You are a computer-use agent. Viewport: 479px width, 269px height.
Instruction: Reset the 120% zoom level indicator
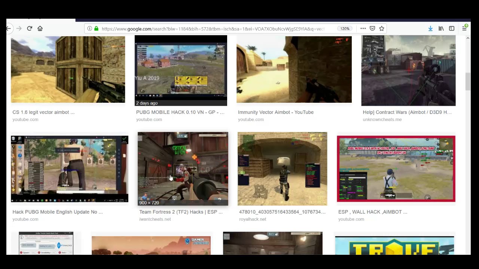(345, 29)
